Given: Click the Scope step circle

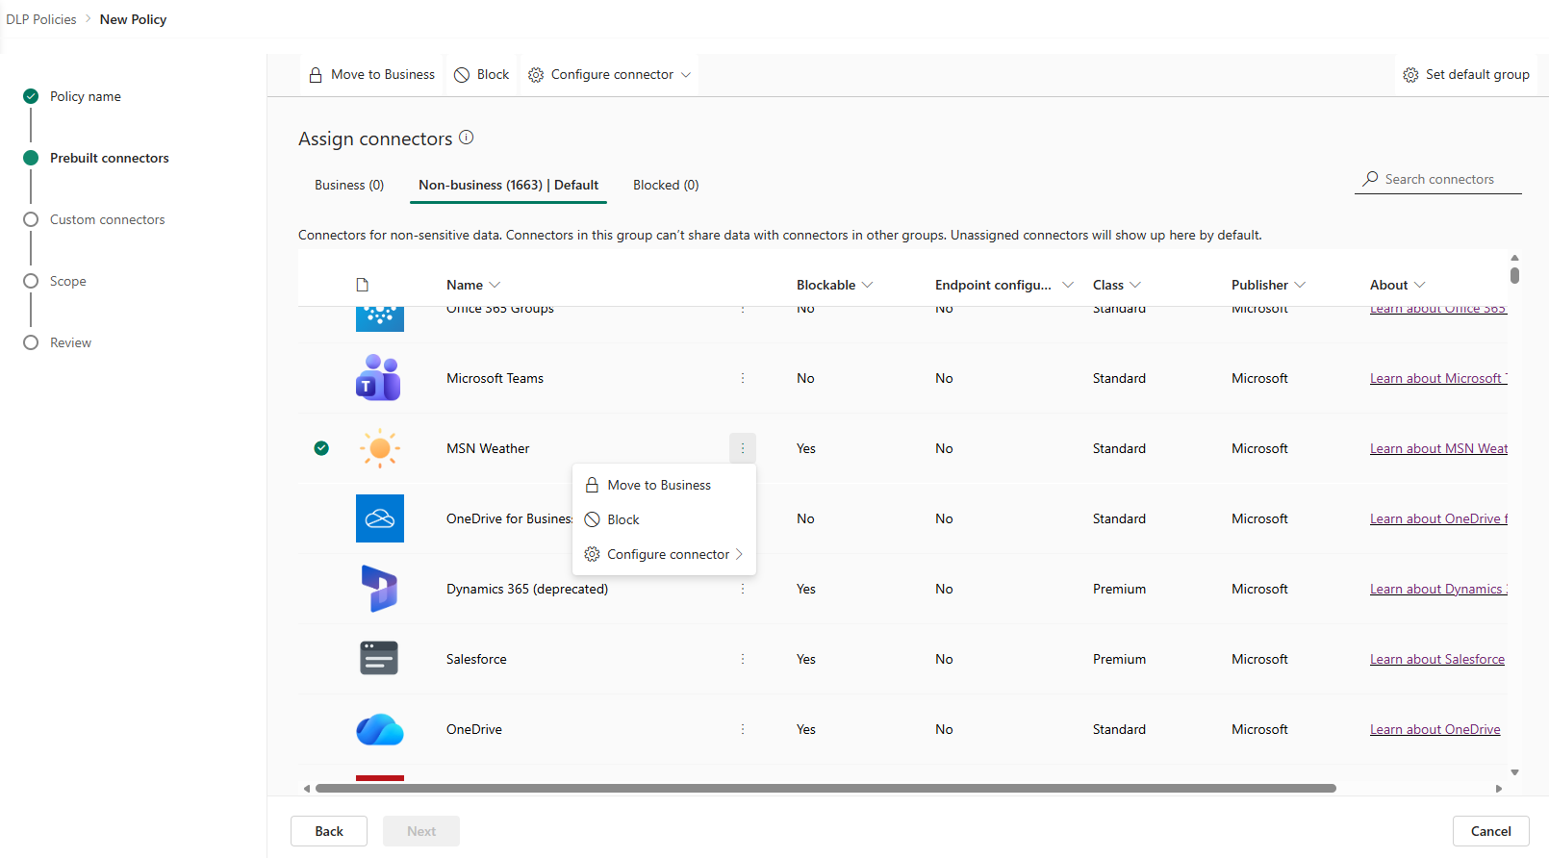Looking at the screenshot, I should (31, 281).
